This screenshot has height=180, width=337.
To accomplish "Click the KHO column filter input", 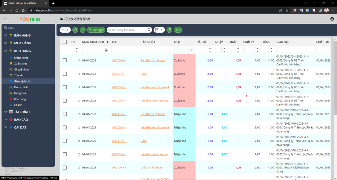I will point(125,50).
